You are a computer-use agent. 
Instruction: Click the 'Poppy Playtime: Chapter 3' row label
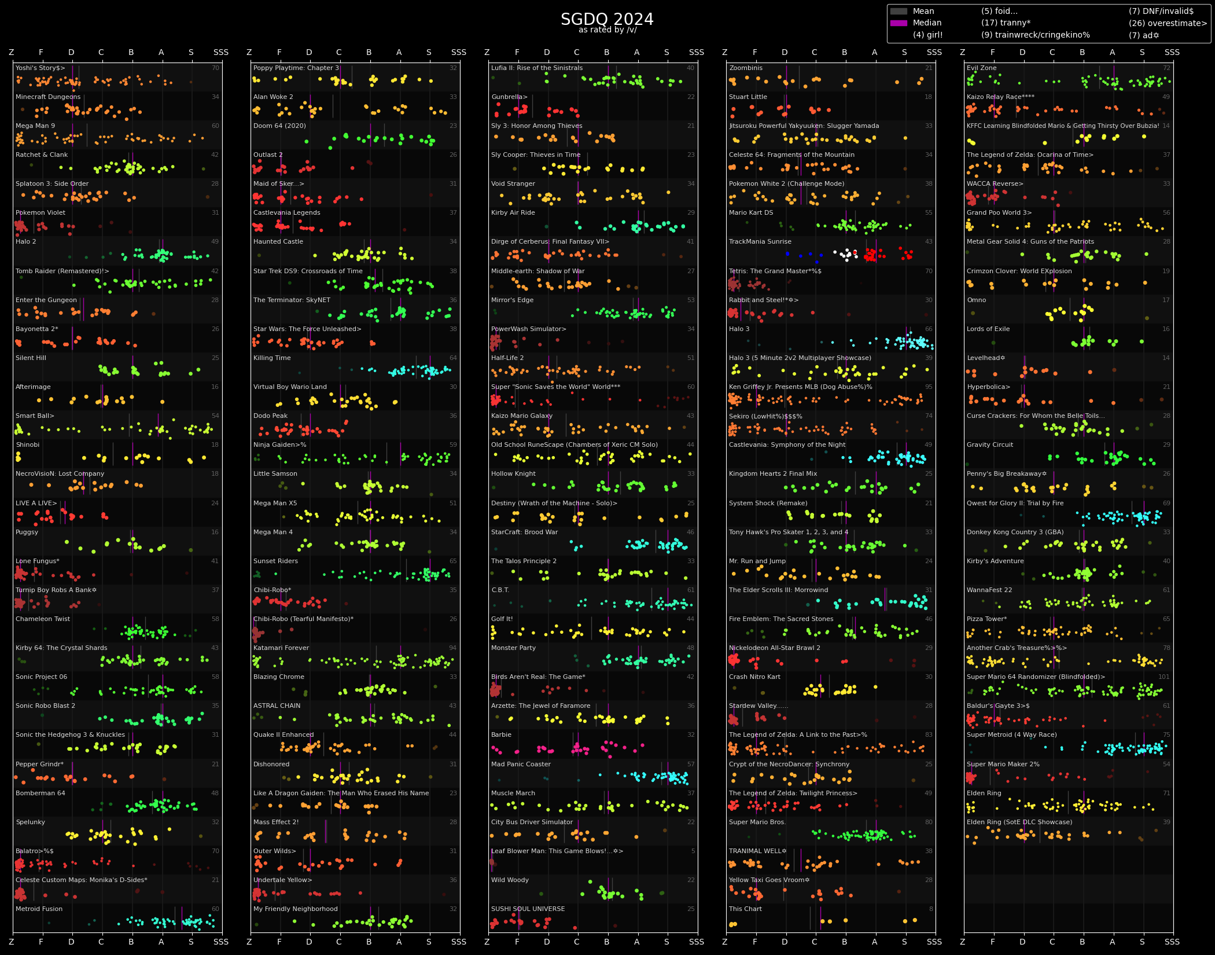(x=296, y=68)
